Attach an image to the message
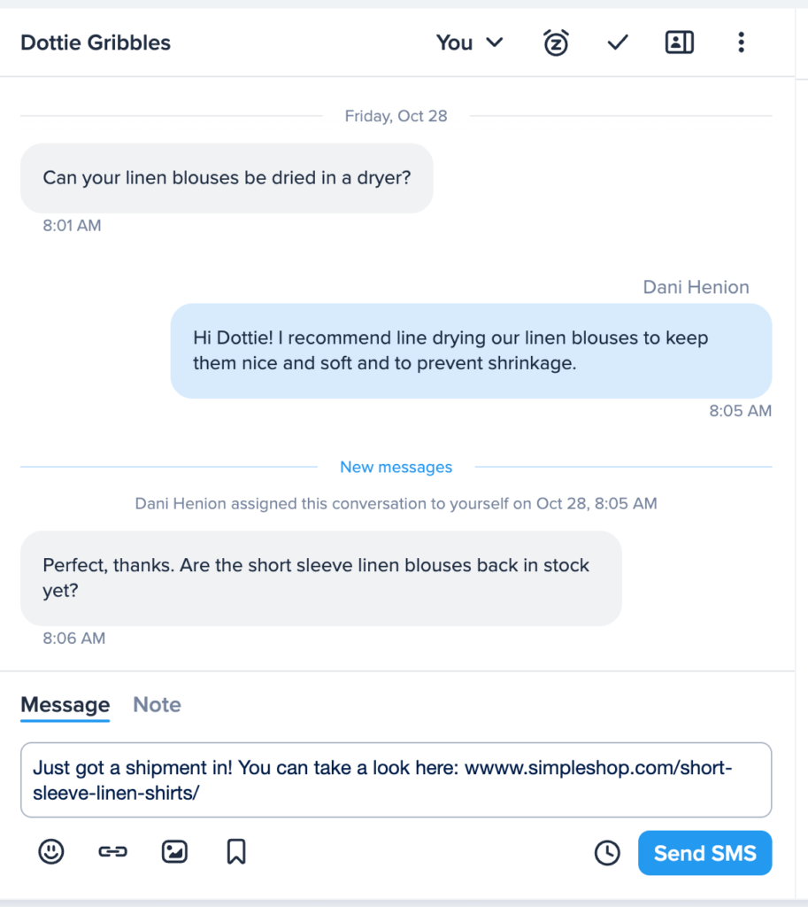Screen dimensions: 808x907 tap(174, 852)
